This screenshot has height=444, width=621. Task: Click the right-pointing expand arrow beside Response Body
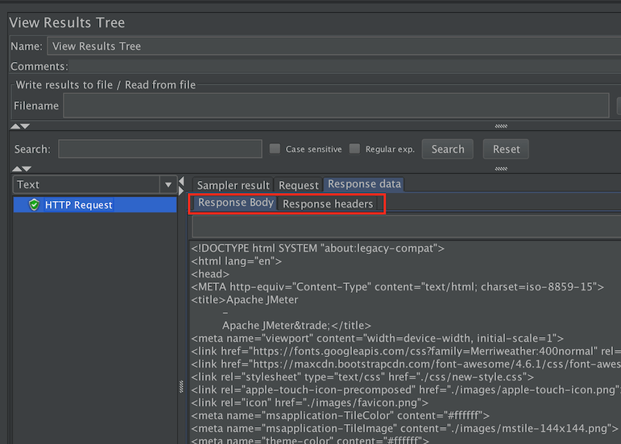(x=183, y=191)
